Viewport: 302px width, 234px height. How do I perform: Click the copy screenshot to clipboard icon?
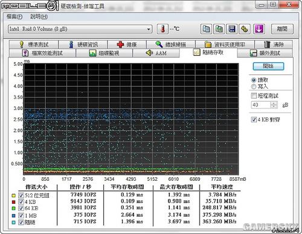tap(219, 29)
